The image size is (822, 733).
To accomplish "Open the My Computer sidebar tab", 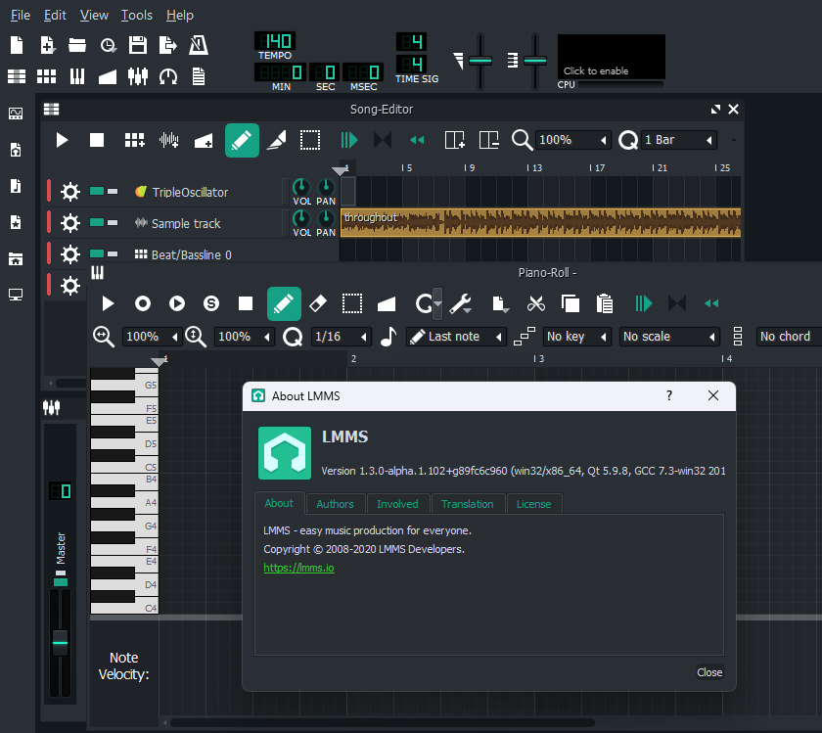I will click(16, 295).
